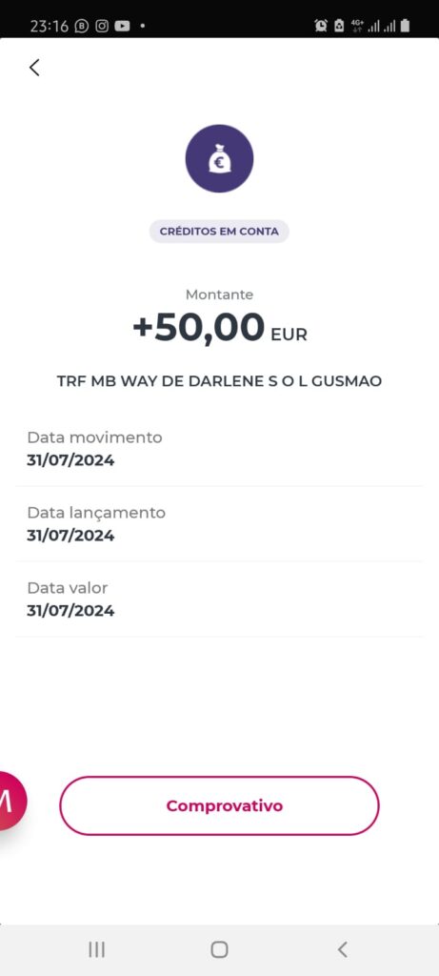This screenshot has width=439, height=976.
Task: Tap the battery icon in status bar
Action: 405,26
